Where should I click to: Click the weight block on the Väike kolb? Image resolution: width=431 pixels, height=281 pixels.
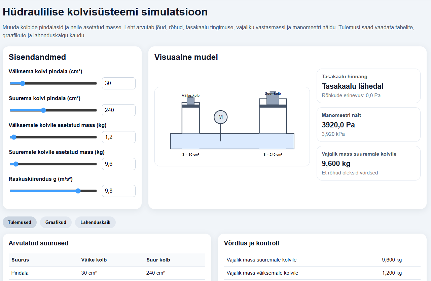click(x=191, y=101)
